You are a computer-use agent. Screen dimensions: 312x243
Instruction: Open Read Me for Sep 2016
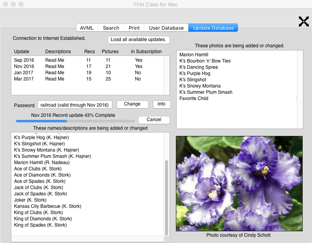(55, 60)
